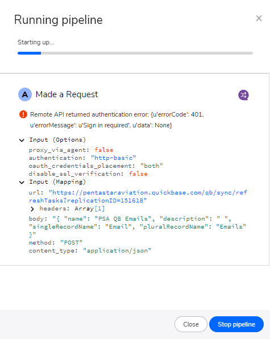Click the Close button
The width and height of the screenshot is (270, 339).
191,324
